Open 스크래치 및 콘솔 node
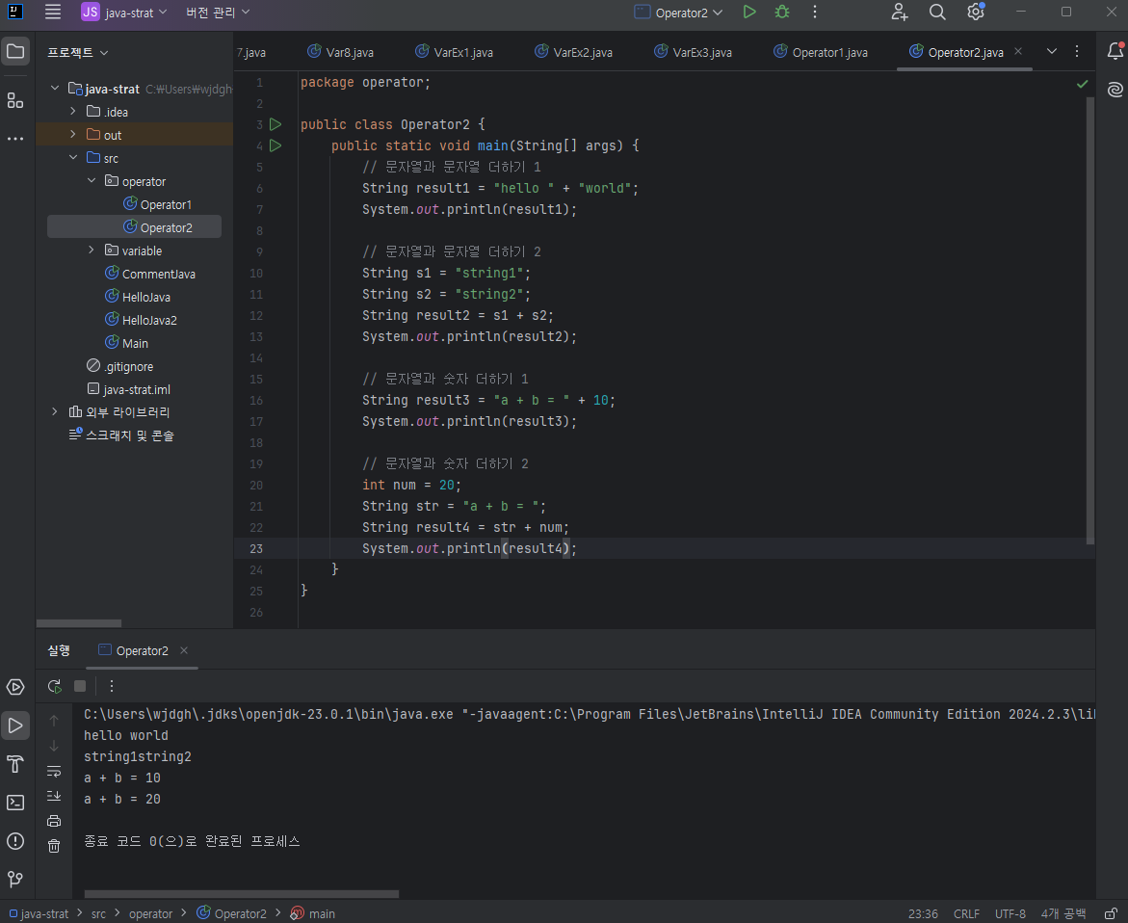 (121, 435)
